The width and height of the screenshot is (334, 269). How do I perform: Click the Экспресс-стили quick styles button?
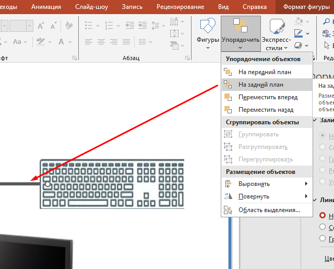point(276,33)
